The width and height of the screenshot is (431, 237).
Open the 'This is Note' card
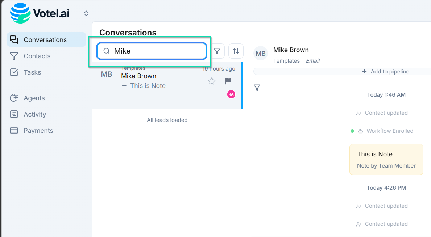pyautogui.click(x=386, y=159)
